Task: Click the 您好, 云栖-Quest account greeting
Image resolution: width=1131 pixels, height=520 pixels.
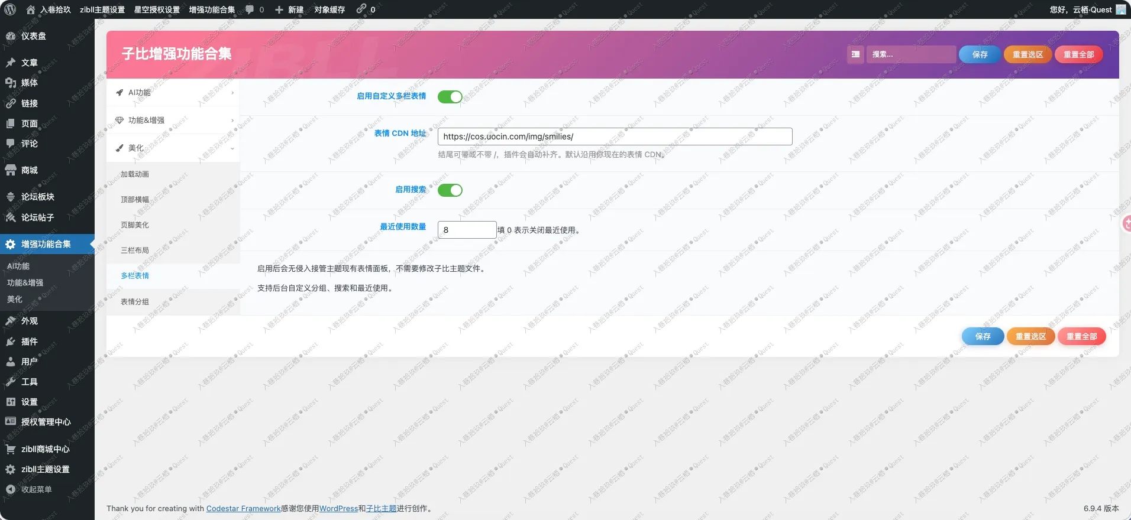Action: coord(1080,9)
